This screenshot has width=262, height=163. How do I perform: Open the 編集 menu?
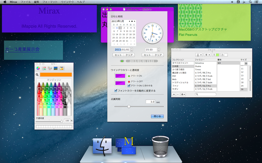coord(36,2)
